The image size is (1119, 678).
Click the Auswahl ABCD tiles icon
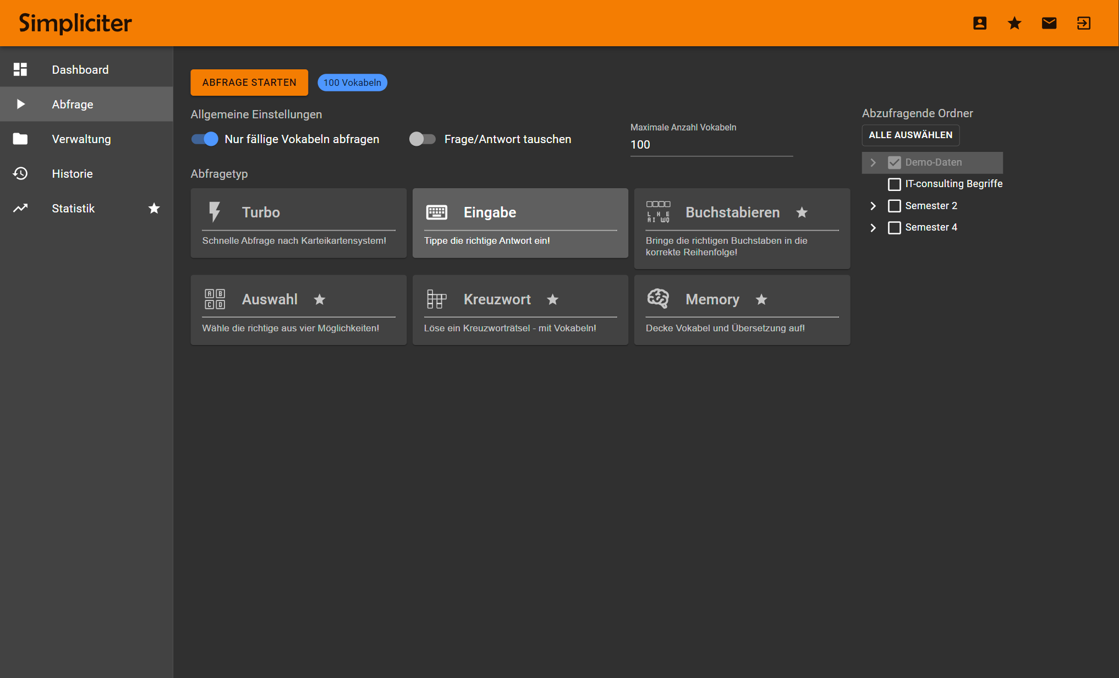215,299
